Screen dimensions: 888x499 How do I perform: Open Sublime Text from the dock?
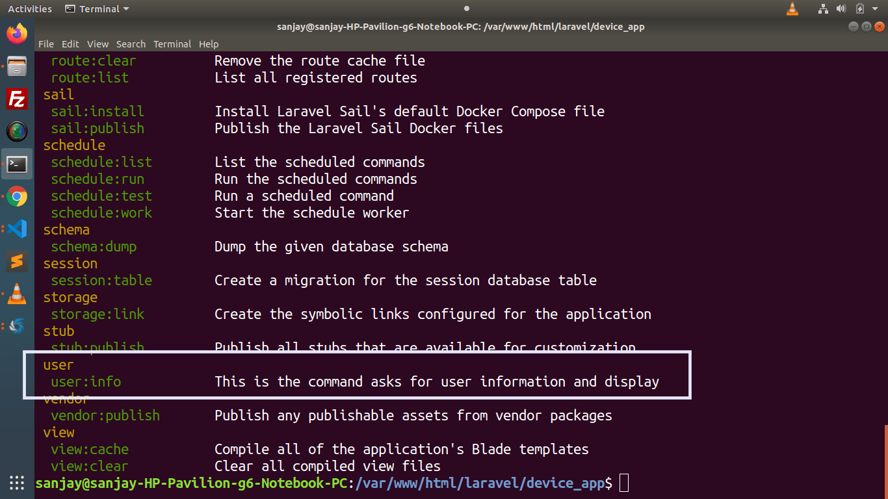coord(17,261)
